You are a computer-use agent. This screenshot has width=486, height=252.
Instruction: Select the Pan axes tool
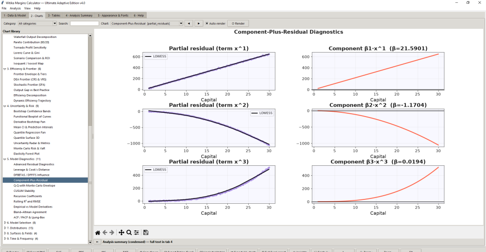click(x=121, y=233)
